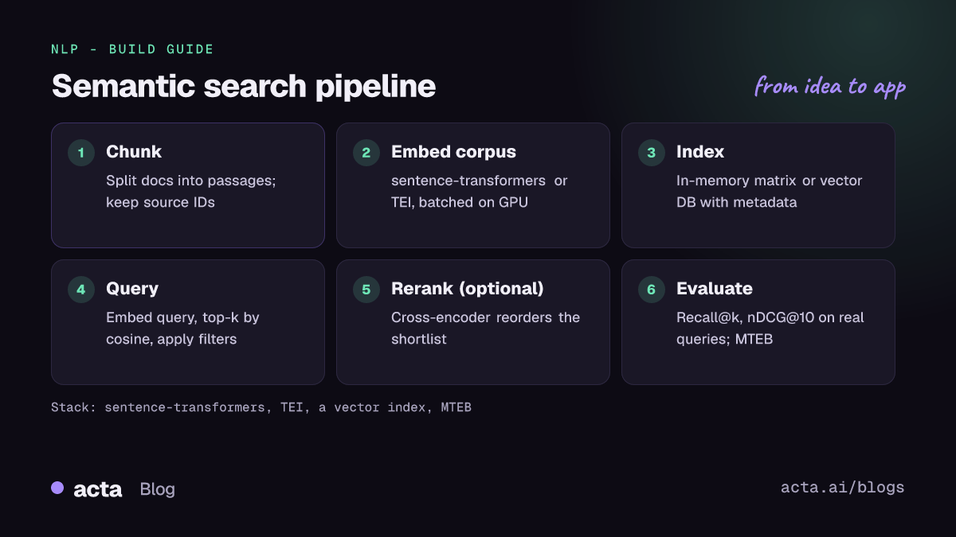
Task: Click the step 4 badge beside Query
Action: [x=80, y=289]
